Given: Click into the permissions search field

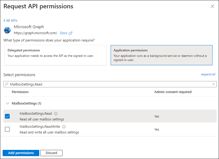Looking at the screenshot, I should 110,84.
